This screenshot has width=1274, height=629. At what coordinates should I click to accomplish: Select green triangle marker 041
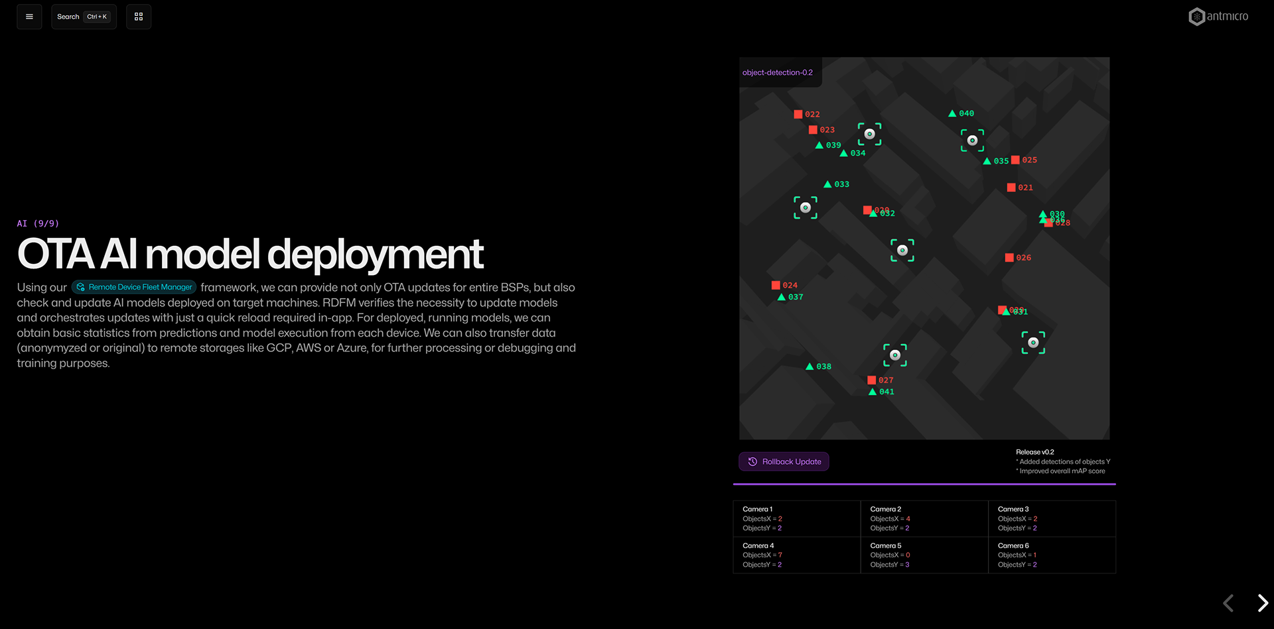pos(873,392)
